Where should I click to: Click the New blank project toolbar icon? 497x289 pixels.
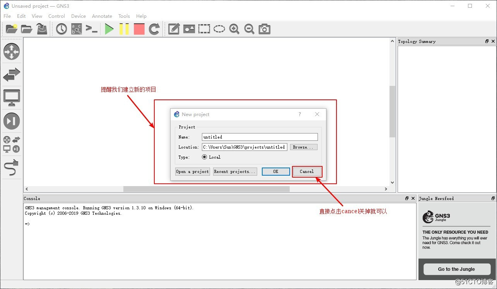[12, 29]
